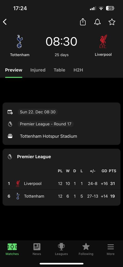Add match to calendar icon

coord(10,112)
